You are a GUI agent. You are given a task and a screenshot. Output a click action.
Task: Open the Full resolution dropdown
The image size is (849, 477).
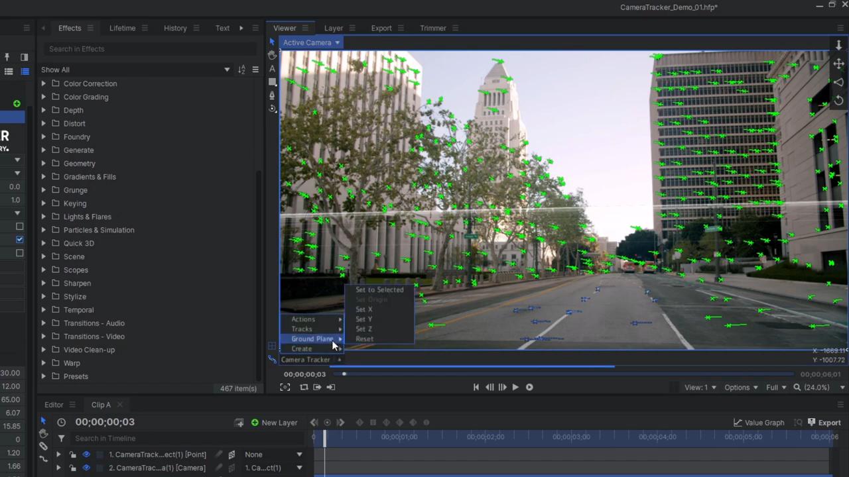776,388
